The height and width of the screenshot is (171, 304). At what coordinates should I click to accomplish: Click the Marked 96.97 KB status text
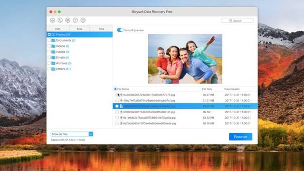[68, 140]
